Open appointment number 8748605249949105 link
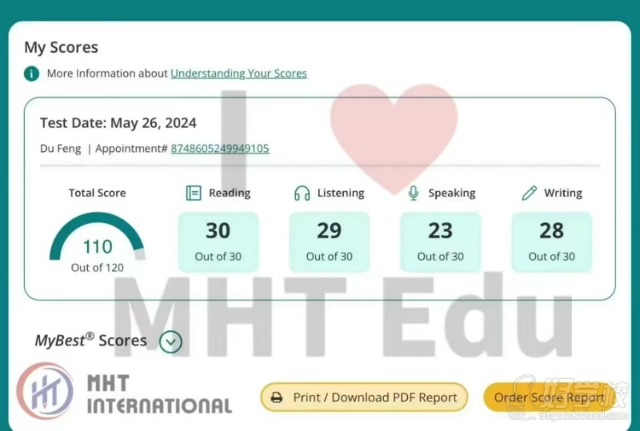640x431 pixels. pos(220,148)
